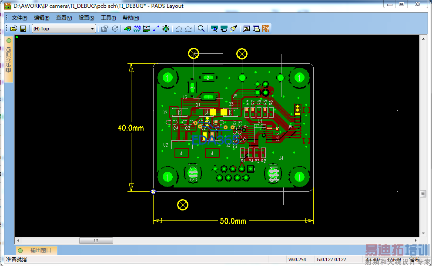Open the 文件(F) menu
432x266 pixels.
coord(19,18)
